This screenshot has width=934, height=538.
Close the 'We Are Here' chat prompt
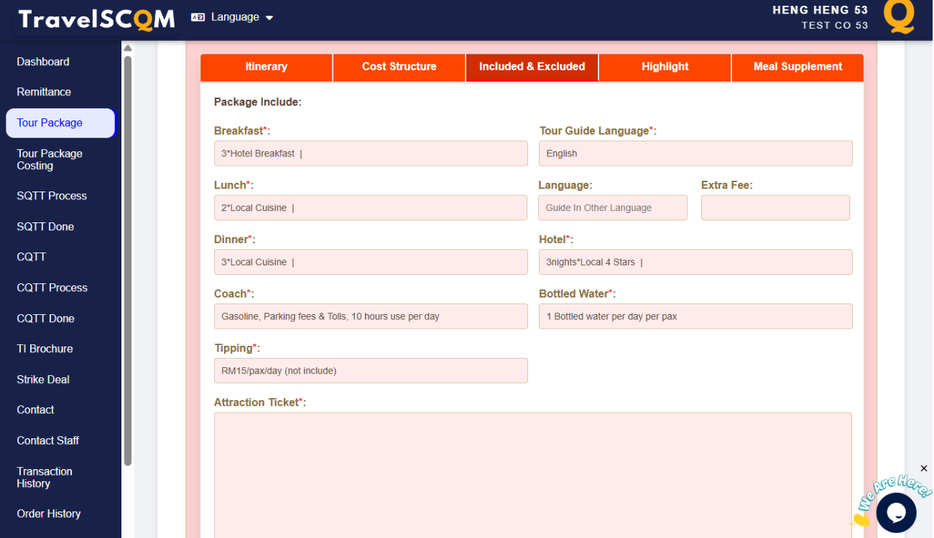coord(924,468)
